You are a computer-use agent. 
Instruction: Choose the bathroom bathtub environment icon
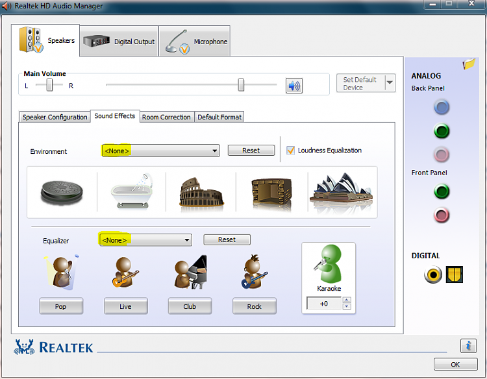click(132, 191)
